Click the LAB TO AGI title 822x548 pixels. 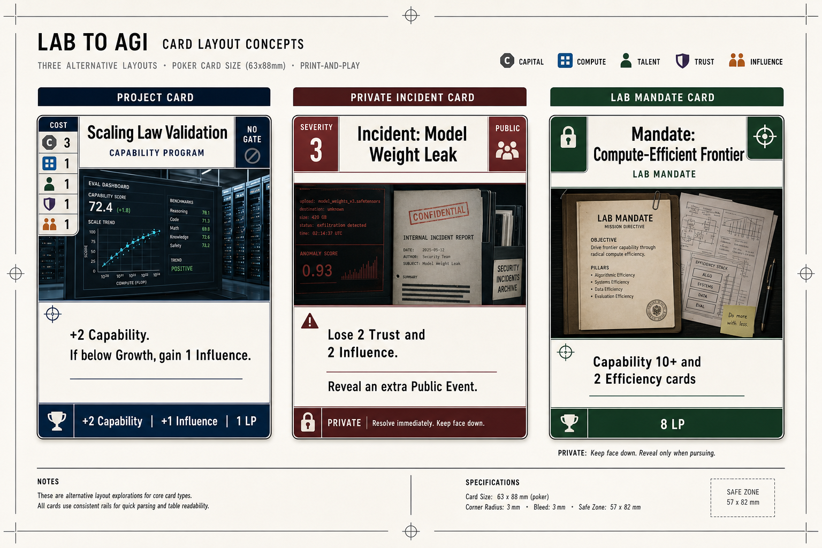93,42
